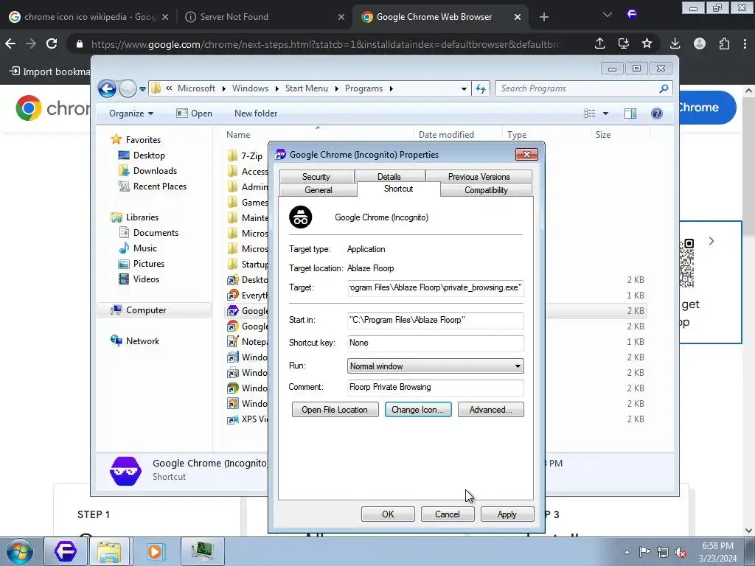Open the Organize menu in Explorer
755x566 pixels.
click(131, 113)
